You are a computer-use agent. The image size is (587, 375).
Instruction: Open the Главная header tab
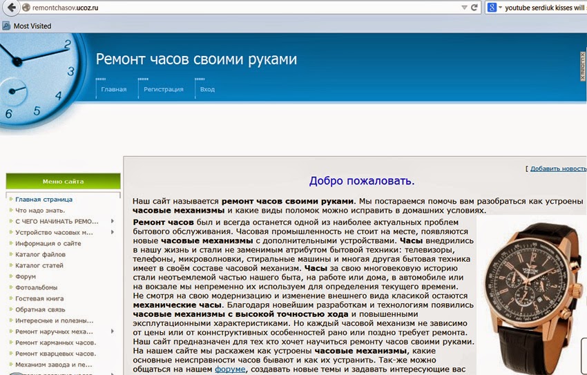(113, 89)
